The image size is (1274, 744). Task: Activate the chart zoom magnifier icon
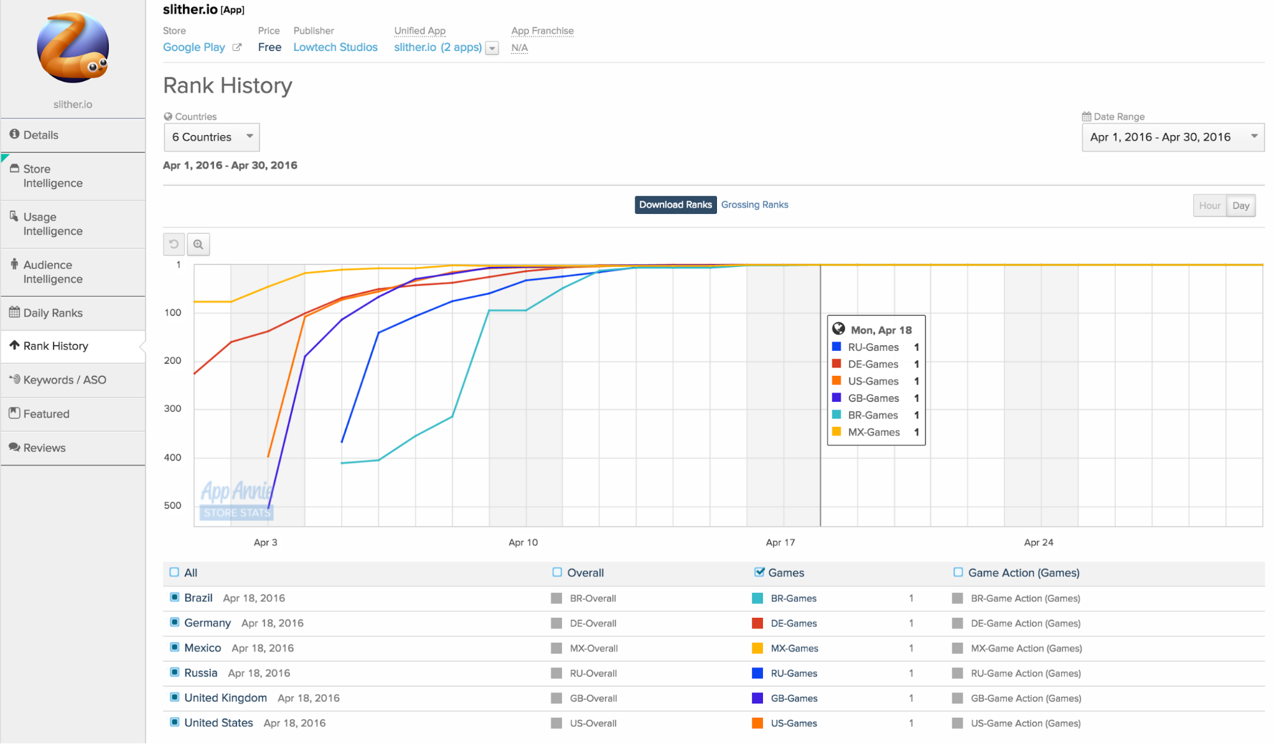(198, 245)
